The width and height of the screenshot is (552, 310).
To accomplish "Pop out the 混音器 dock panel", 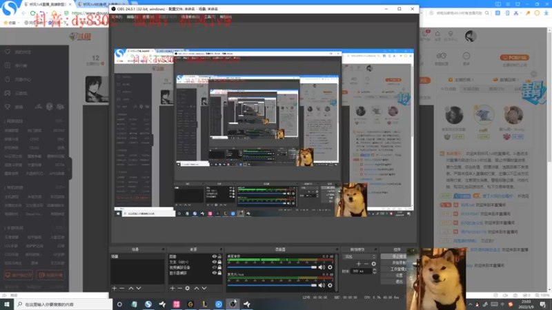I will tap(337, 249).
